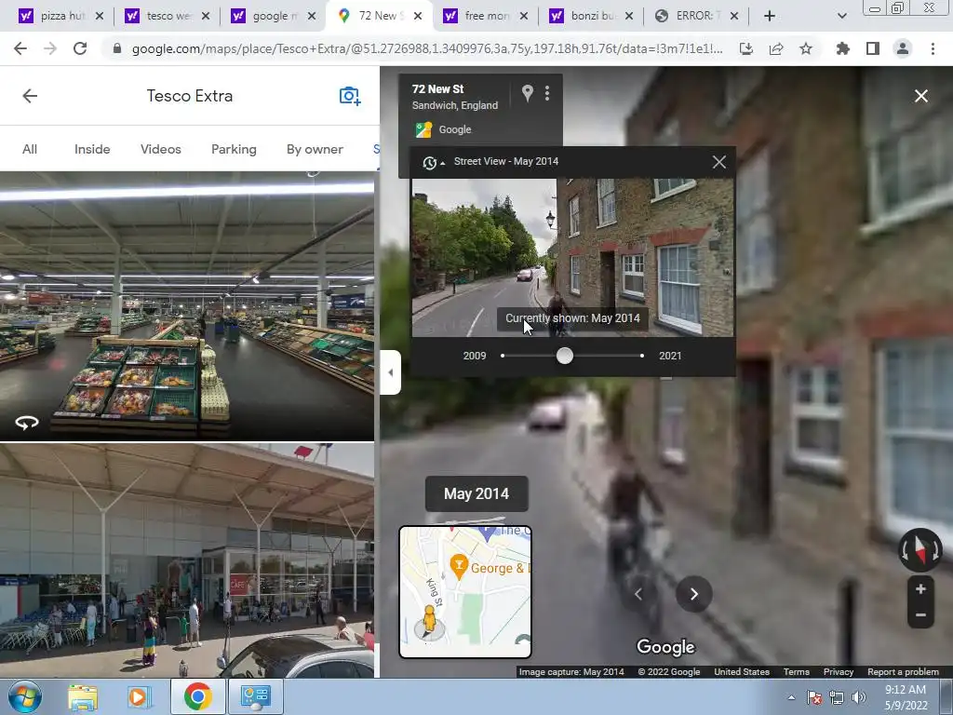Open the Windows Start button

(25, 696)
